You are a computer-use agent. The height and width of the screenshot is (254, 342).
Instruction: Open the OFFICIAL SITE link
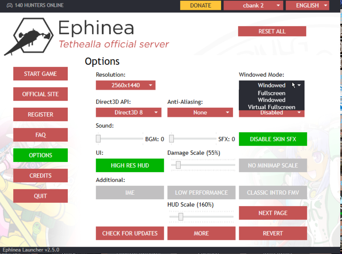pos(40,94)
